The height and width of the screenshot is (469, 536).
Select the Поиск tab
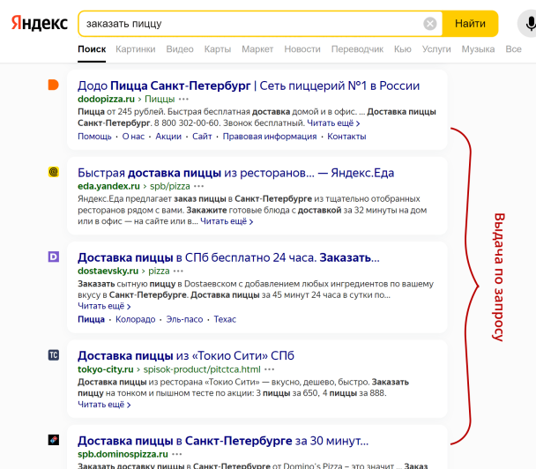[x=92, y=49]
